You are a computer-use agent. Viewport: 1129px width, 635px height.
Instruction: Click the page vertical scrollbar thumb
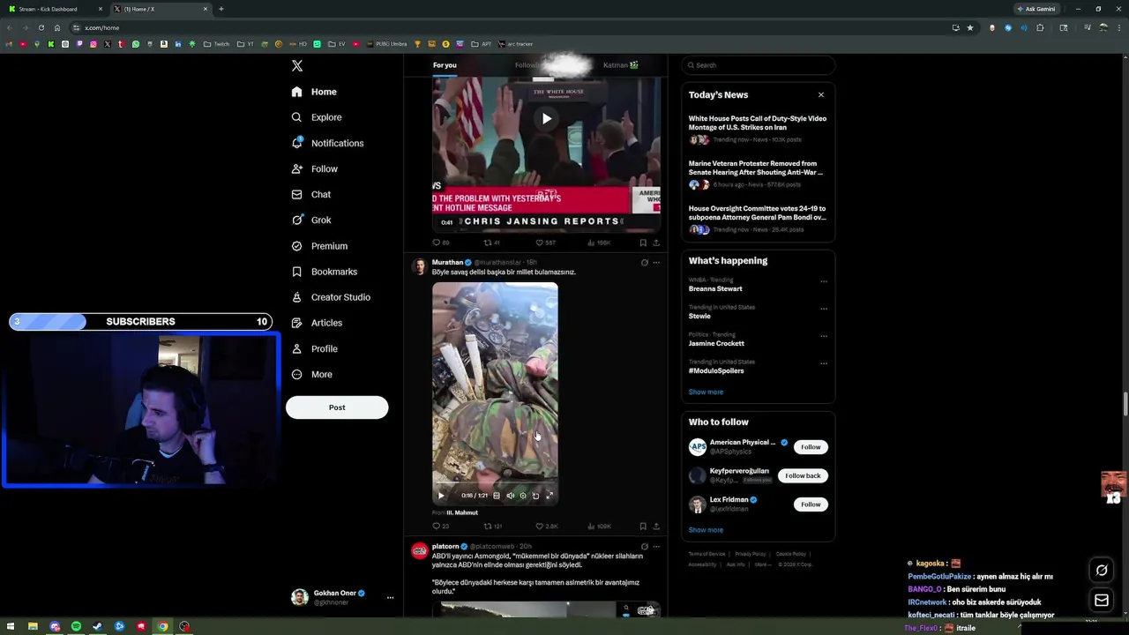pyautogui.click(x=1125, y=403)
